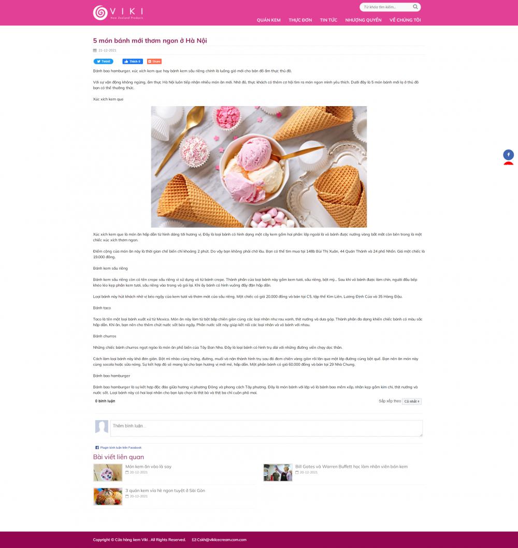Go to the TIN TỨC page
The image size is (518, 548).
pyautogui.click(x=328, y=20)
